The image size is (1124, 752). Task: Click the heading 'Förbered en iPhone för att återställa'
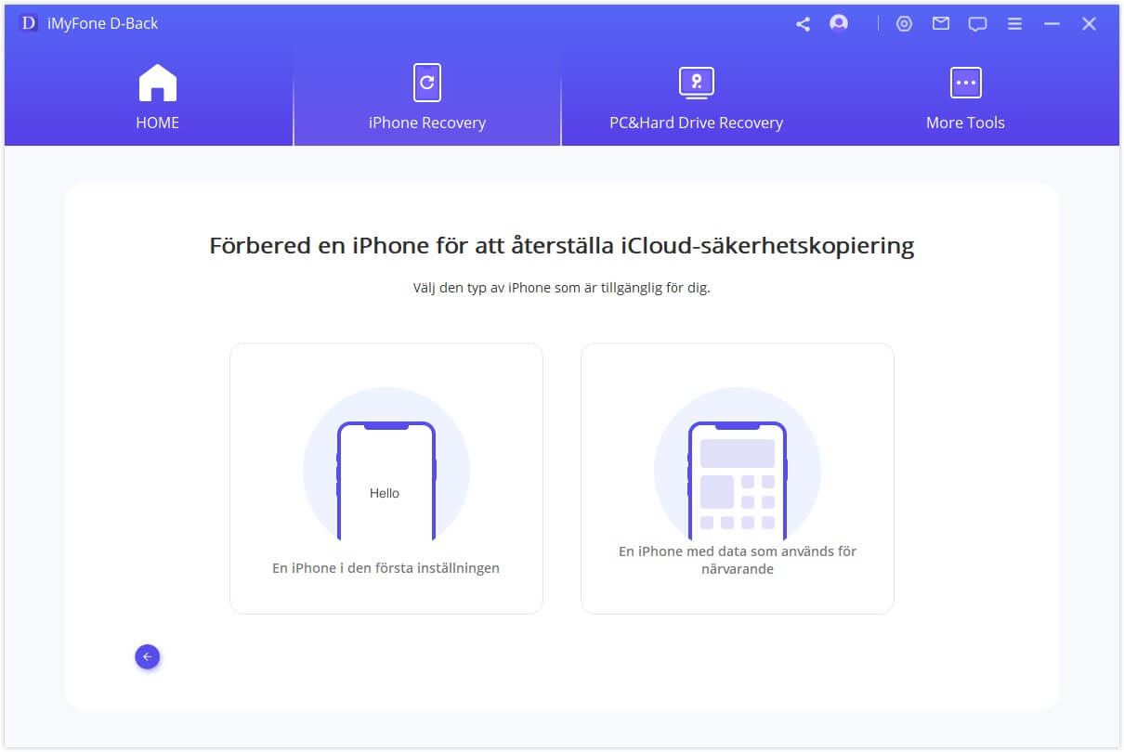click(562, 246)
